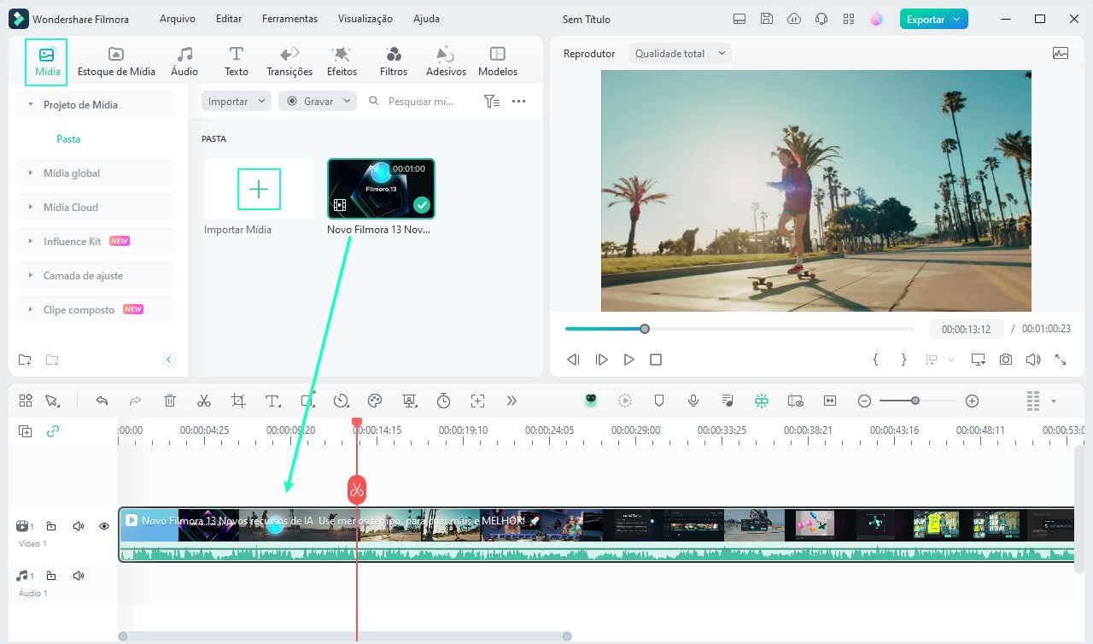Select the Pasta folder item
This screenshot has height=644, width=1093.
[68, 138]
